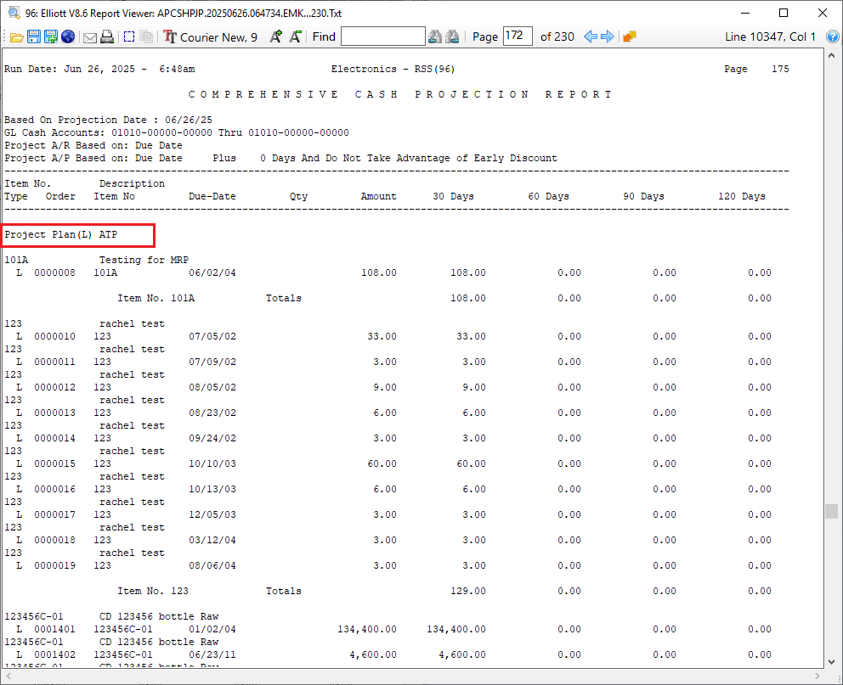Click the vertical scrollbar thumb
Viewport: 843px width, 685px height.
[832, 512]
